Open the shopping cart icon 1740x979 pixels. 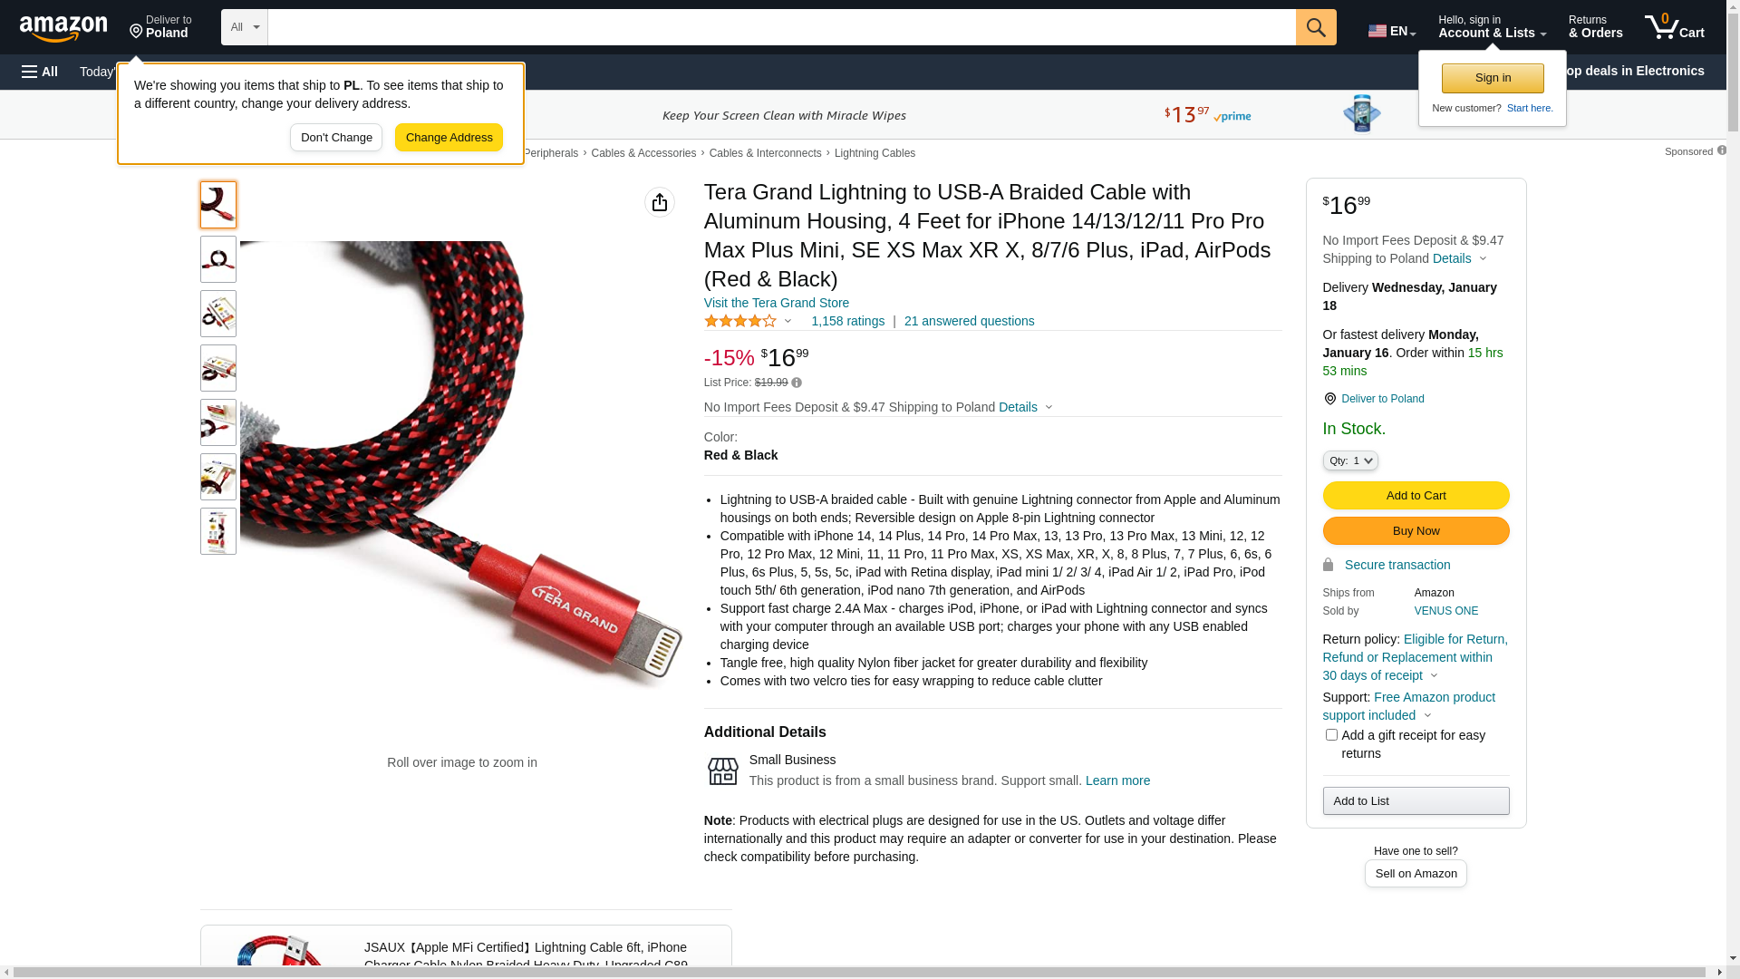point(1674,27)
